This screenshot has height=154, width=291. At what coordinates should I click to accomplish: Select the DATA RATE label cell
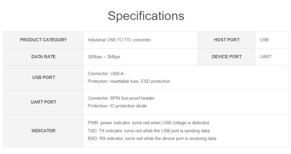(43, 57)
